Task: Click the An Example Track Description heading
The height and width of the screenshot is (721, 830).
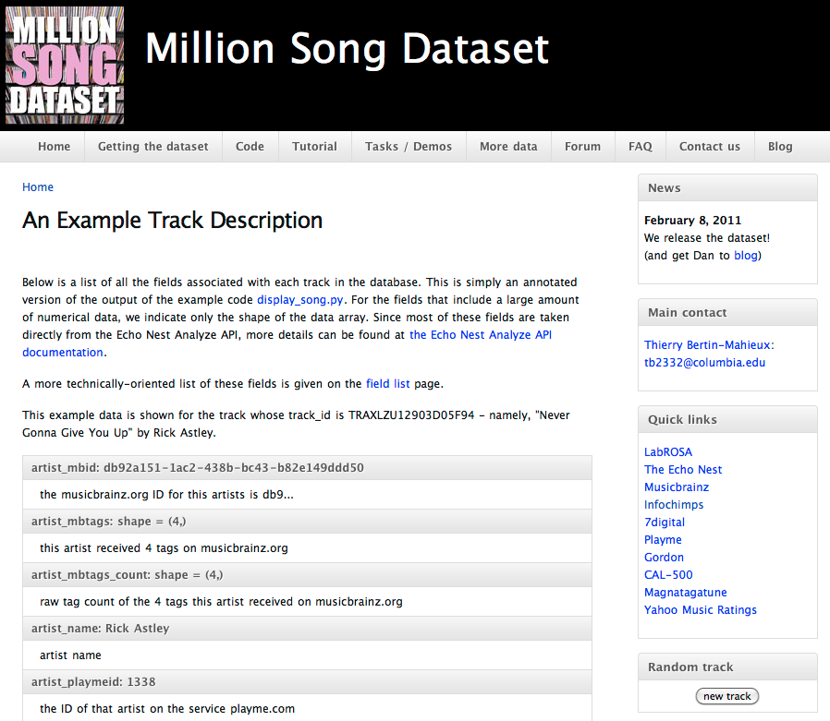Action: [x=173, y=220]
